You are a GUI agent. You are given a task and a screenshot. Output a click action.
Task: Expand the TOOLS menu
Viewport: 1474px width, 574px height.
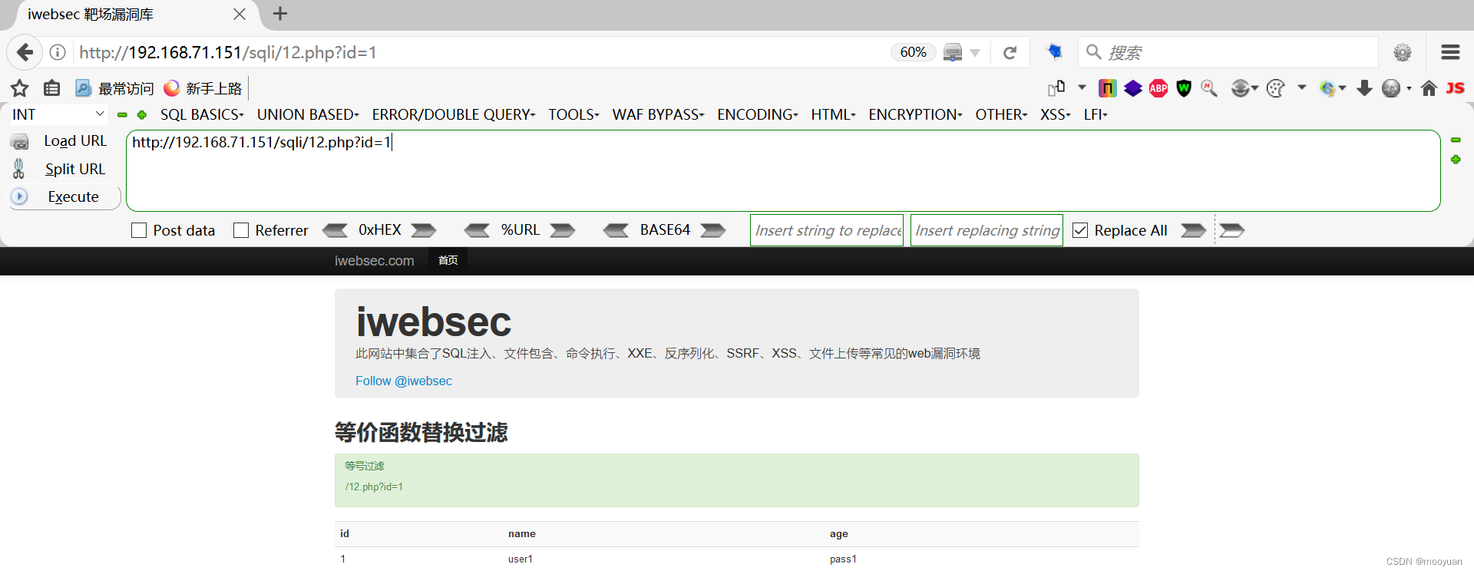(573, 114)
